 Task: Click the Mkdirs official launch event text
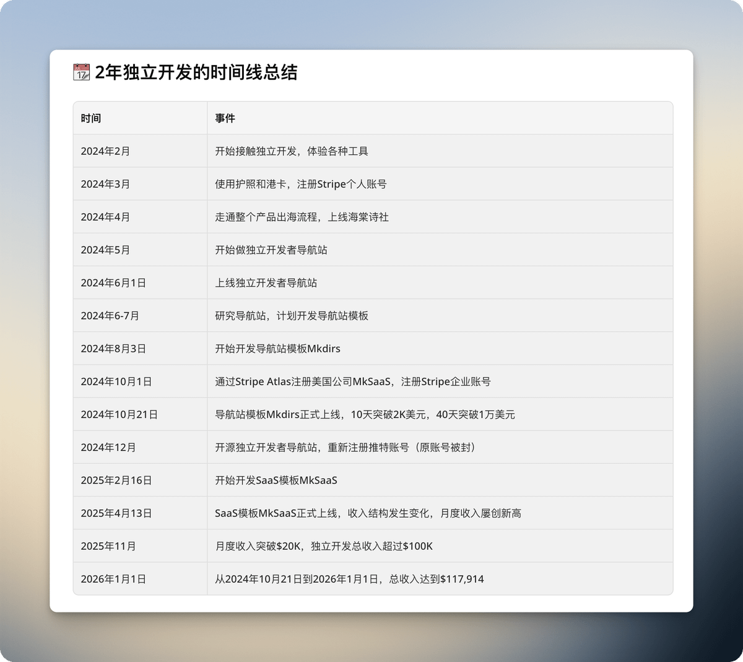coord(365,414)
